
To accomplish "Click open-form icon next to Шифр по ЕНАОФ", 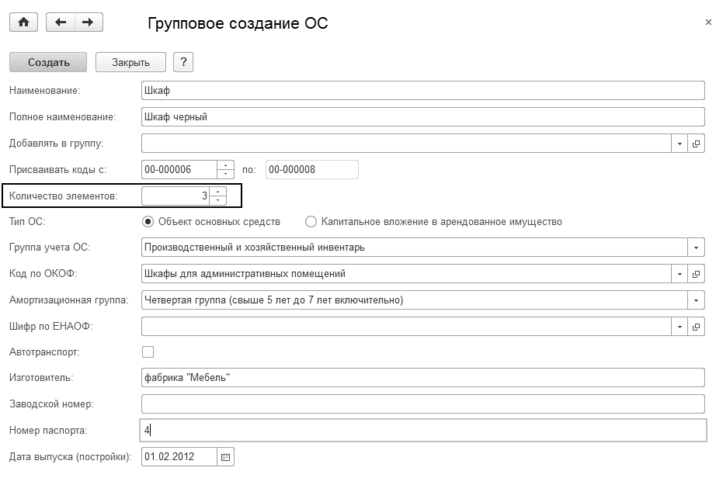I will [x=696, y=327].
